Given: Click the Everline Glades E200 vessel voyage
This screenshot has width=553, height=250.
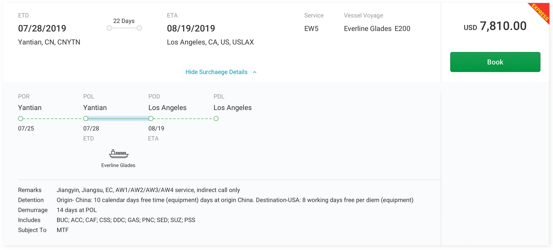Looking at the screenshot, I should coord(377,29).
